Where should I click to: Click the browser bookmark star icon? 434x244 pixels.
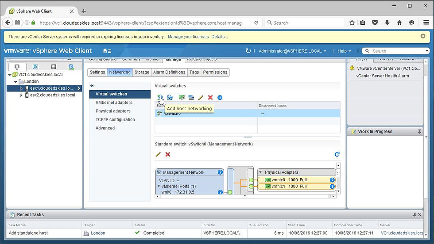[352, 23]
